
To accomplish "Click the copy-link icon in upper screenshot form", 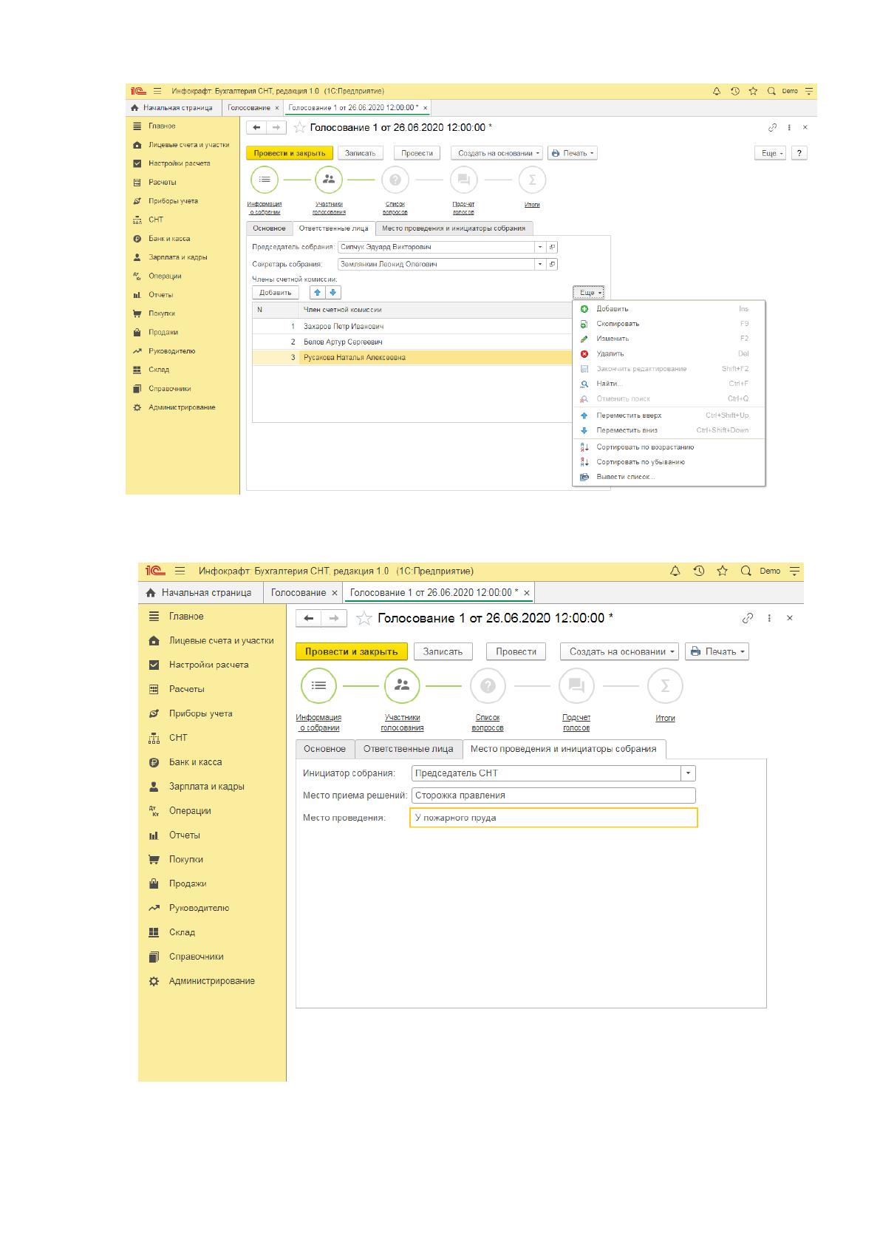I will tap(772, 127).
